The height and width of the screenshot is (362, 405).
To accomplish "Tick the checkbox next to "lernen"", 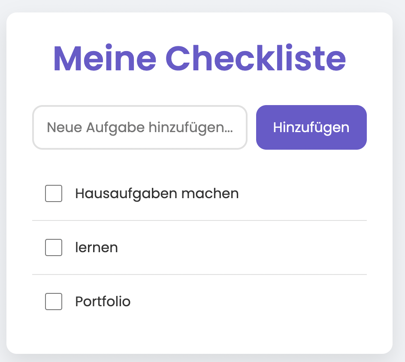I will (x=54, y=247).
